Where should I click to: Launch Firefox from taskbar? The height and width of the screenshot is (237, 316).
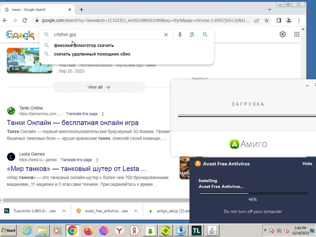[x=88, y=230]
